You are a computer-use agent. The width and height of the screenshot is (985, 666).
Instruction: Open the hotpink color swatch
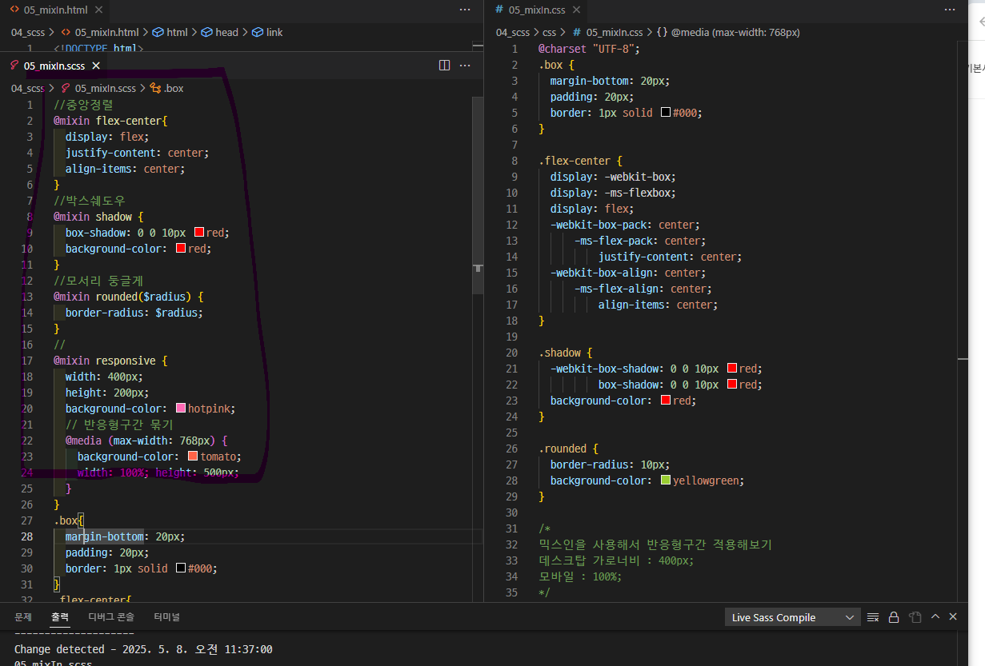(x=181, y=409)
